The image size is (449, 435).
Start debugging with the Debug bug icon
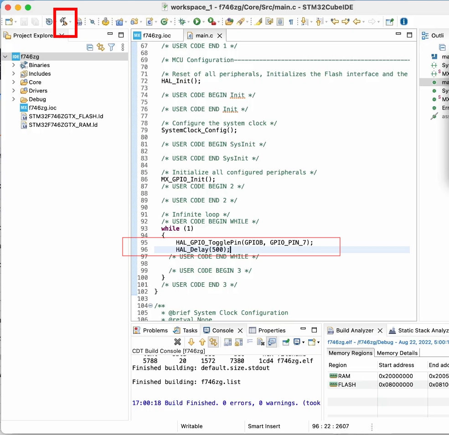[x=181, y=21]
